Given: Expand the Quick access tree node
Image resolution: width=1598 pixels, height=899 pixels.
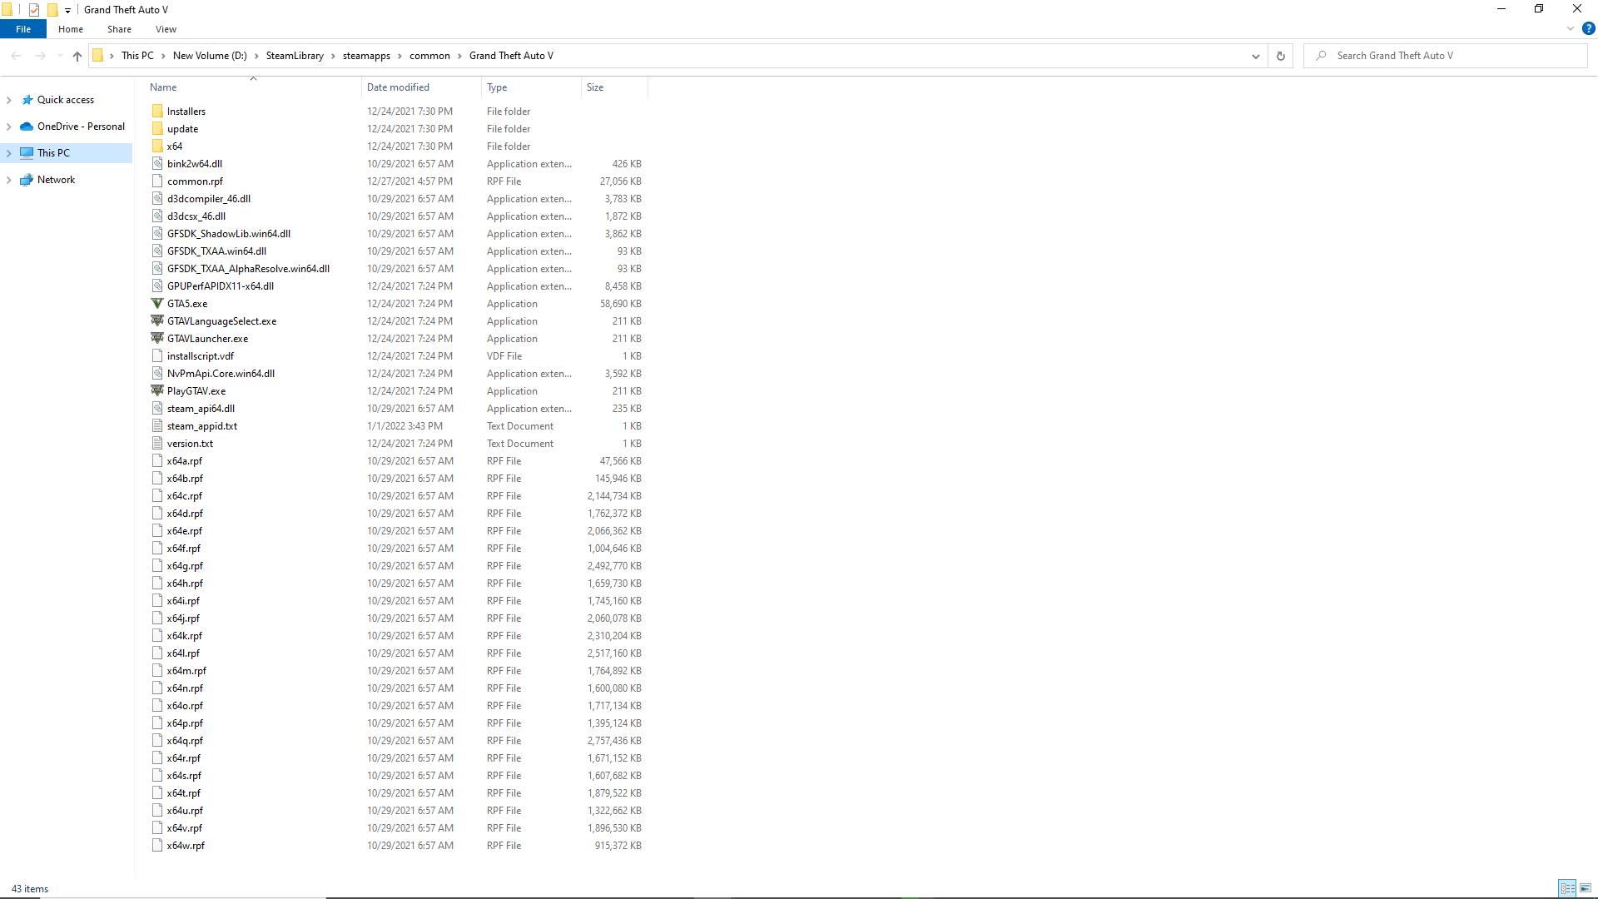Looking at the screenshot, I should (9, 100).
